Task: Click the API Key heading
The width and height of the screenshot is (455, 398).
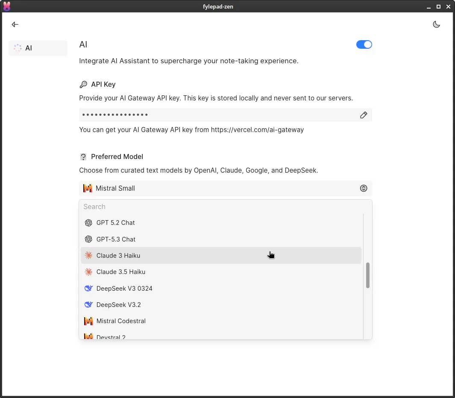Action: [x=103, y=85]
